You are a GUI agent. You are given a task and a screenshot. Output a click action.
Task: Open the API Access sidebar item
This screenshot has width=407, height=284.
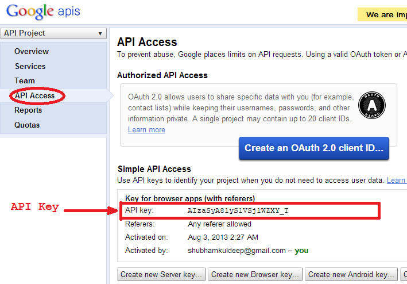[x=35, y=95]
